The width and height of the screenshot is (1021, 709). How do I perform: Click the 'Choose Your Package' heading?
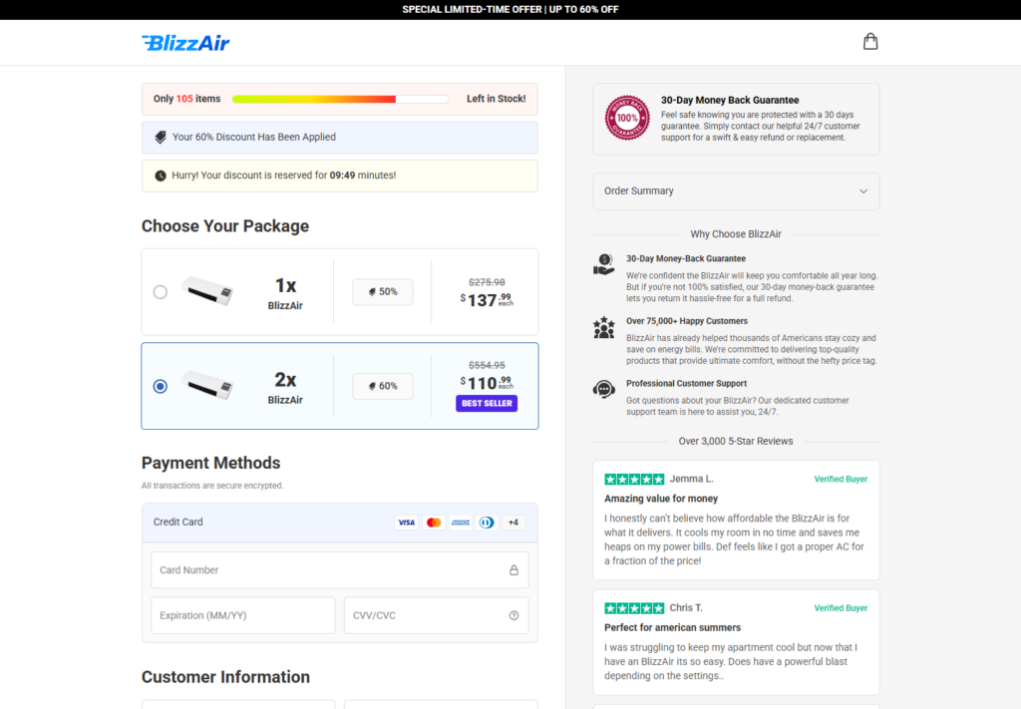pos(225,226)
